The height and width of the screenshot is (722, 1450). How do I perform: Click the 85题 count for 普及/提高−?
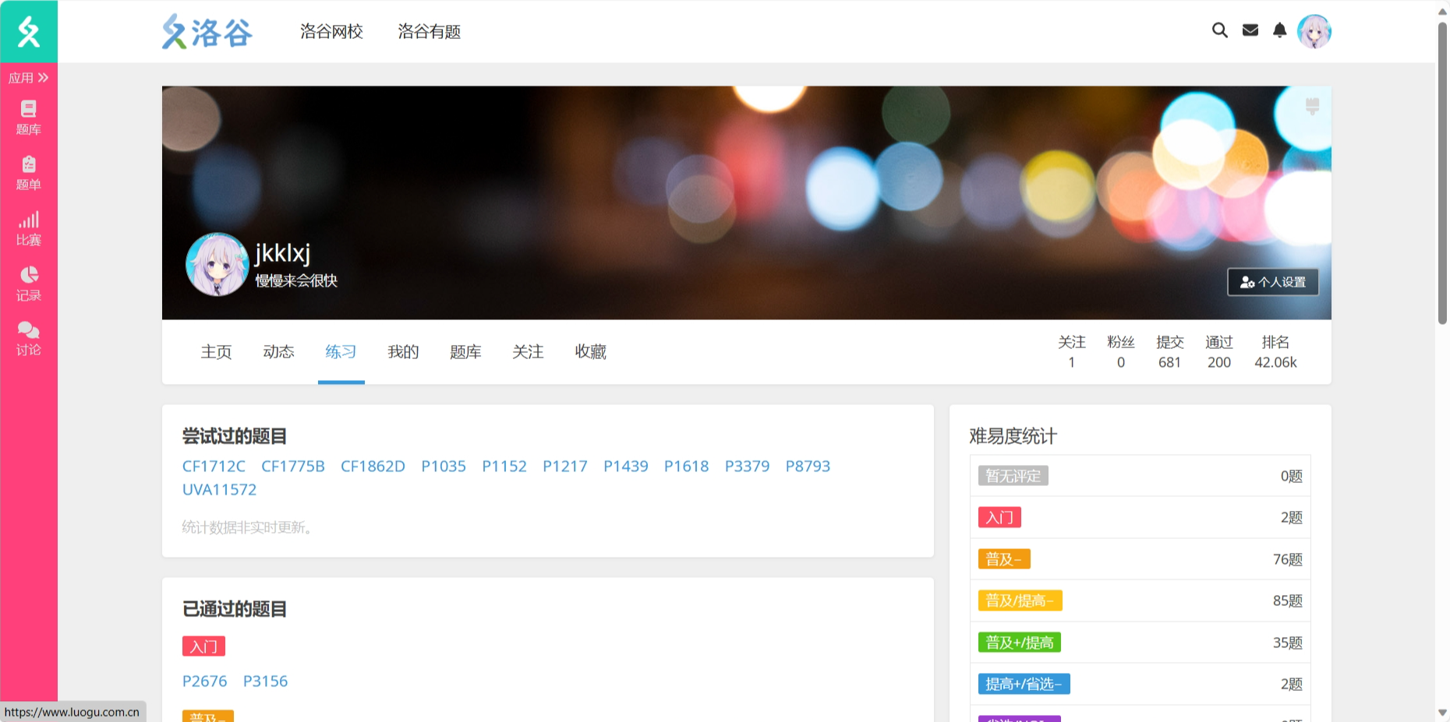1288,600
